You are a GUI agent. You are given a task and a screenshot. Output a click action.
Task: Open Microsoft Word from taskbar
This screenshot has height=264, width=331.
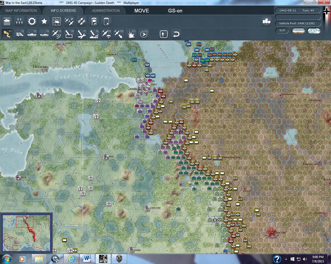pos(87,259)
